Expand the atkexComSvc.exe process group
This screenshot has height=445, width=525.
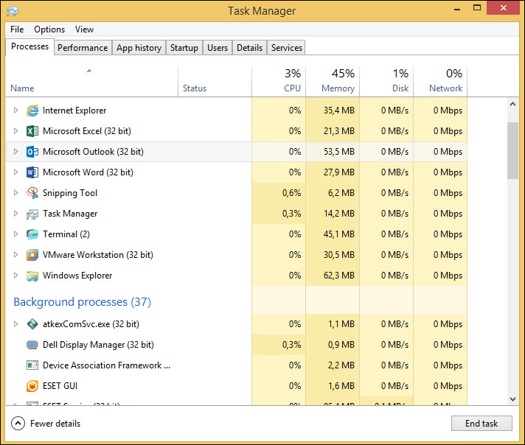pos(15,323)
